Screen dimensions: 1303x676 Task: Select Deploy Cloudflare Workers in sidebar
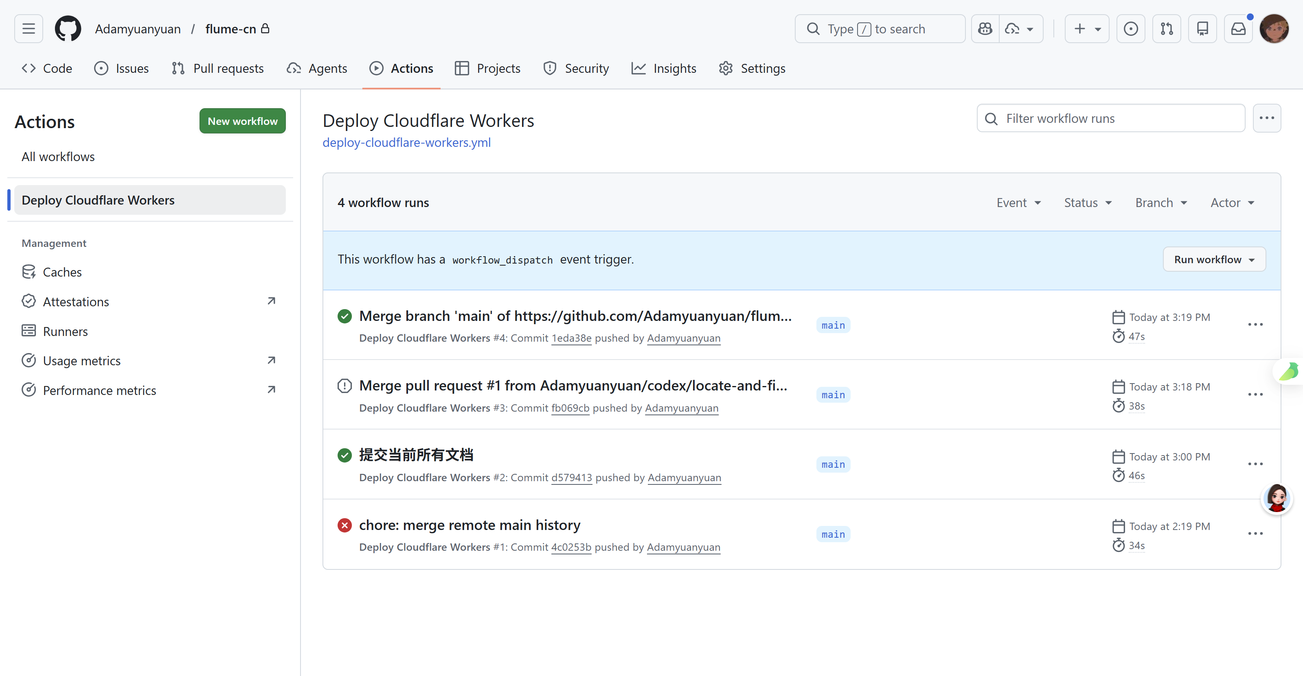[x=150, y=200]
